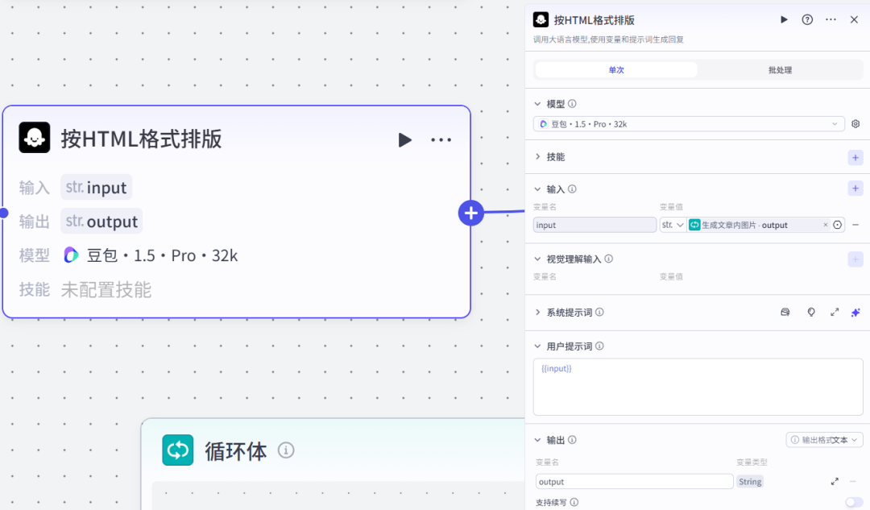Viewport: 870px width, 510px height.
Task: Open the 豆包 1.5 Pro 32k model dropdown
Action: point(689,124)
